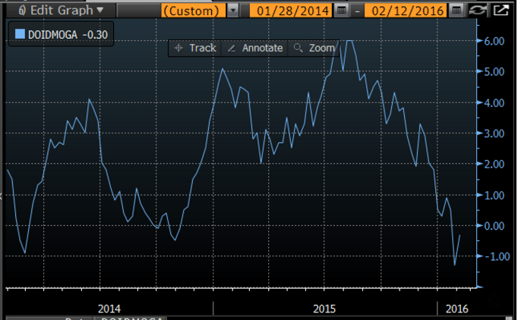Image resolution: width=518 pixels, height=320 pixels.
Task: Click the 6.00 y-axis label
Action: coord(494,41)
